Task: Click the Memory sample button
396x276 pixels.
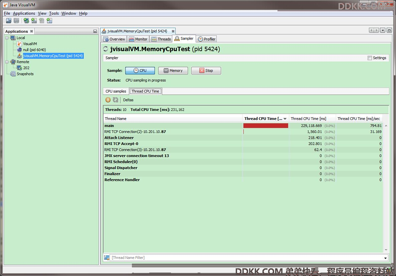Action: point(173,71)
